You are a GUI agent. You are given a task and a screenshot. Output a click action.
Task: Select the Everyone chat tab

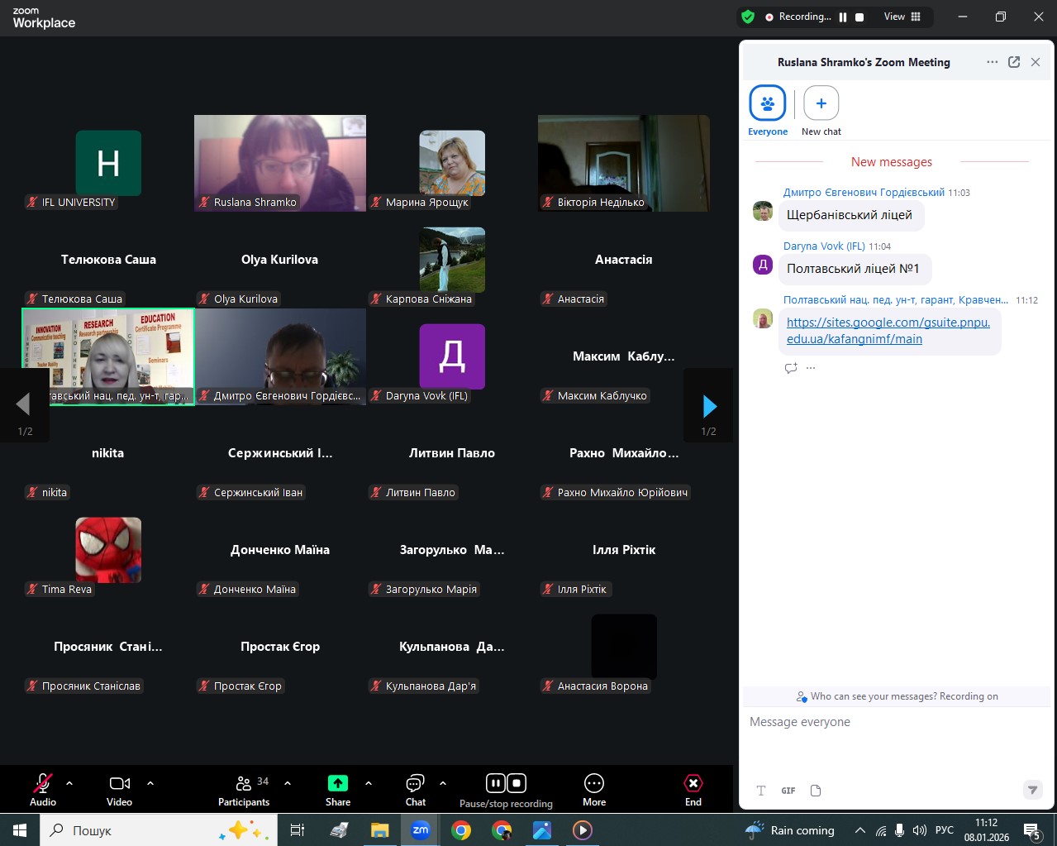pyautogui.click(x=768, y=104)
